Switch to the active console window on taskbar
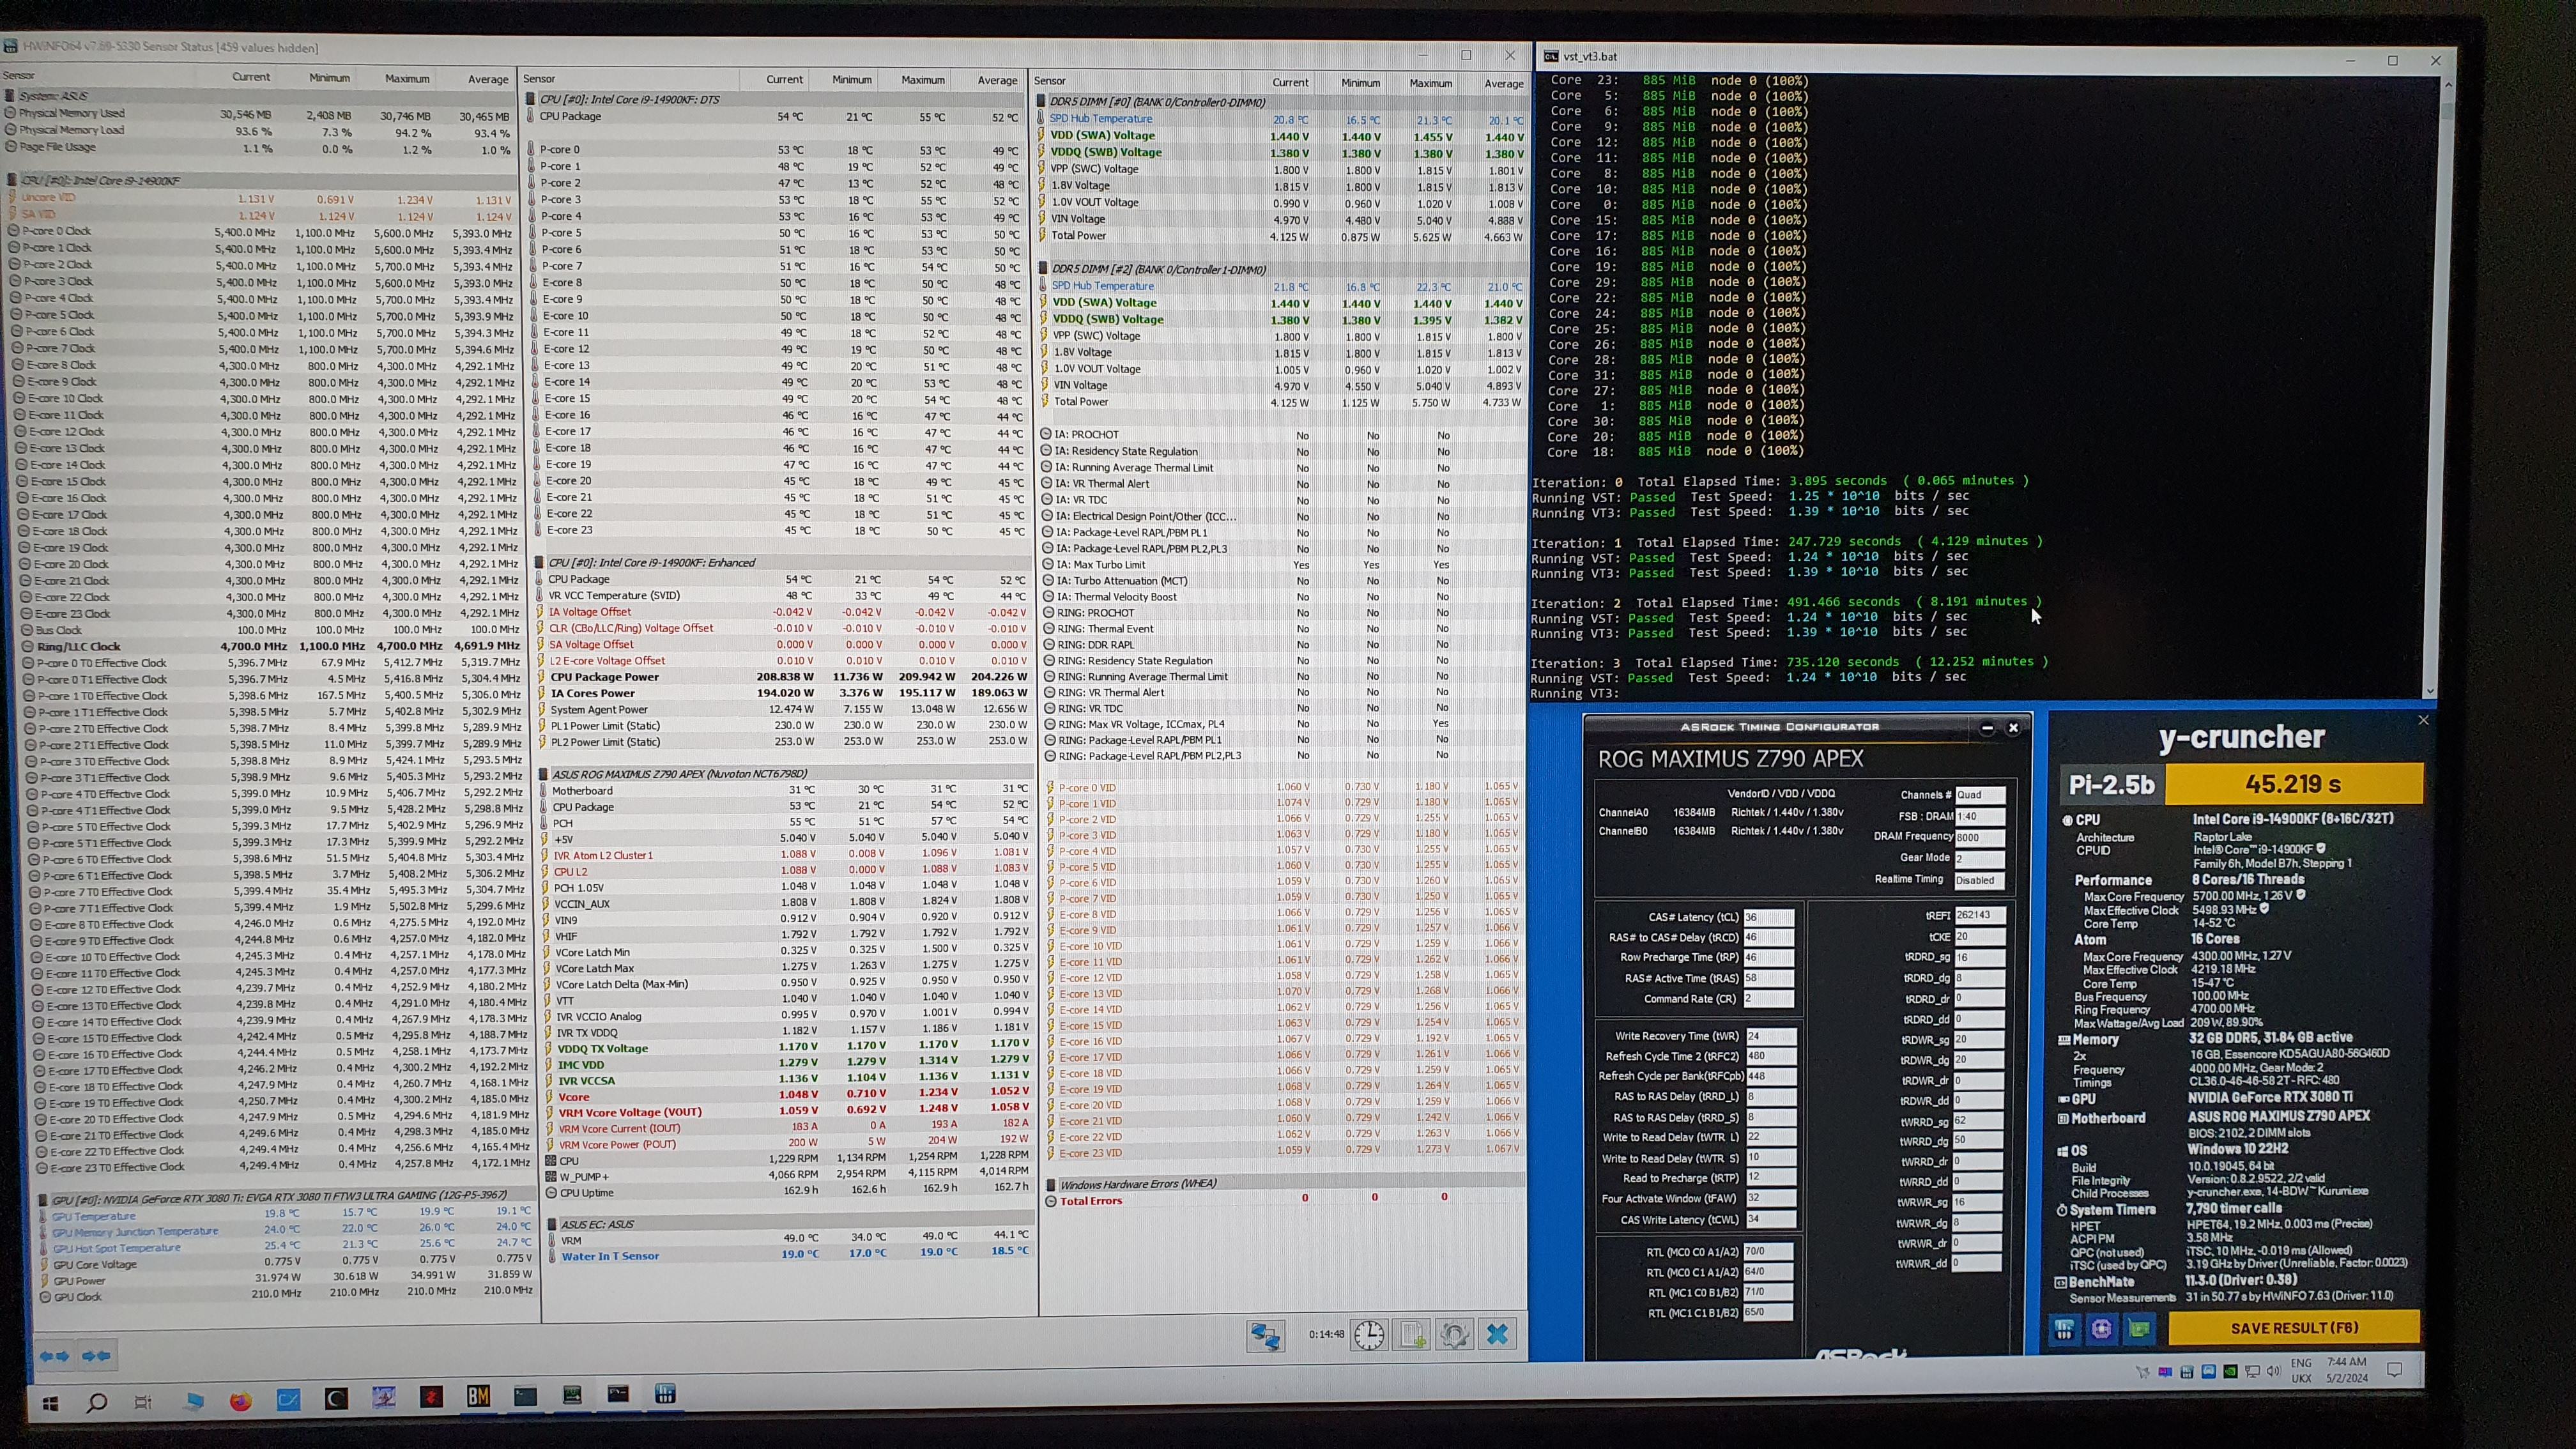Screen dimensions: 2576x1449 click(619, 1393)
